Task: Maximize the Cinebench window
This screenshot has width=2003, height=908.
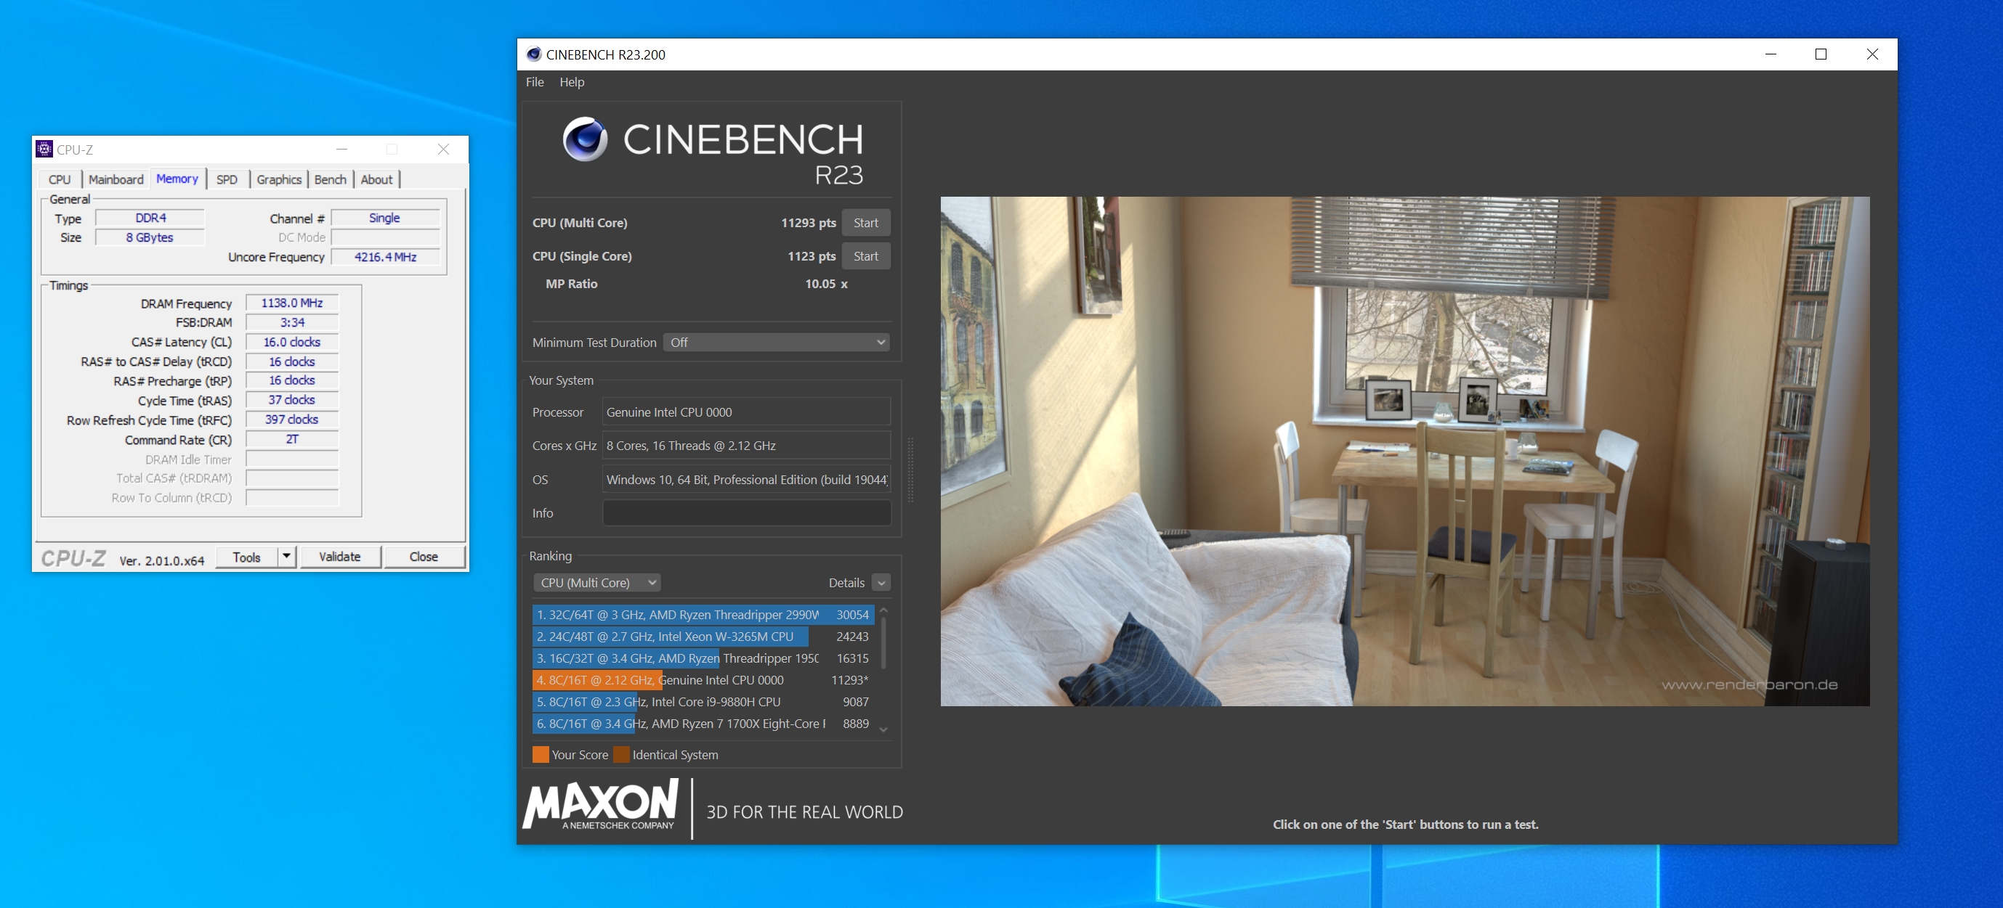Action: pyautogui.click(x=1820, y=54)
